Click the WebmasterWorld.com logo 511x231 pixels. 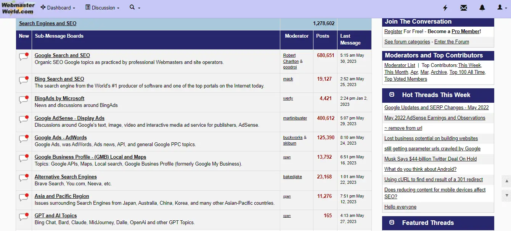coord(18,8)
